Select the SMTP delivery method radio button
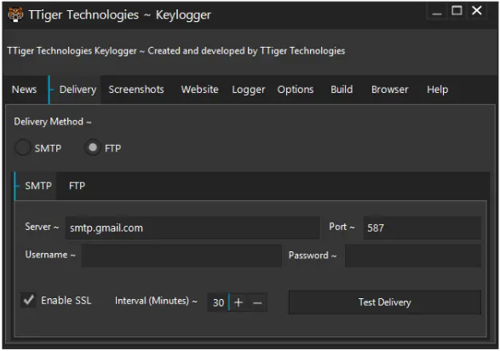The image size is (500, 351). (23, 147)
